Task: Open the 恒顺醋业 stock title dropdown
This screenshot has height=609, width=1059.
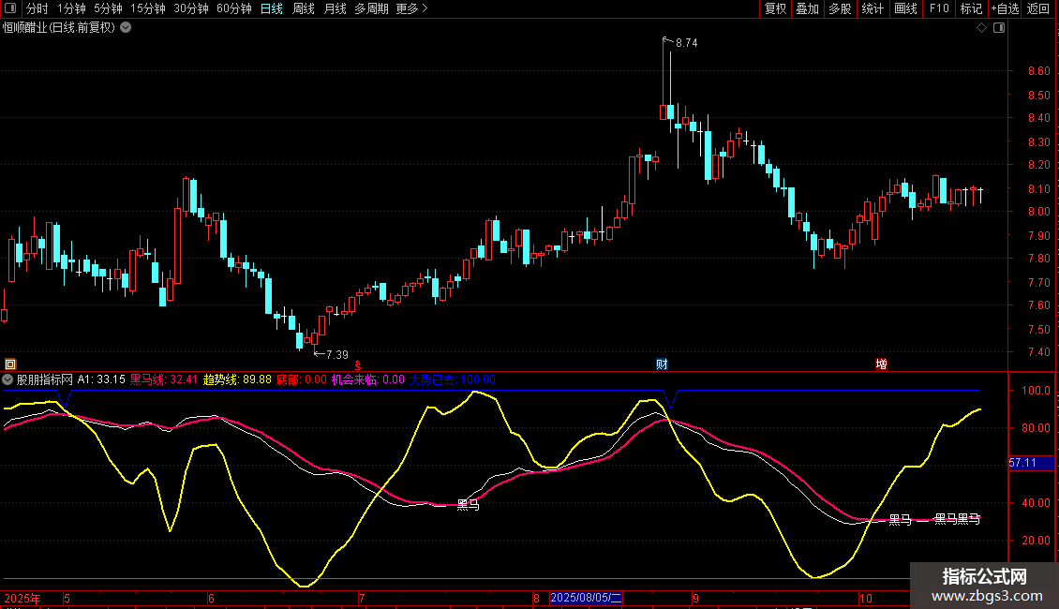Action: coord(127,28)
